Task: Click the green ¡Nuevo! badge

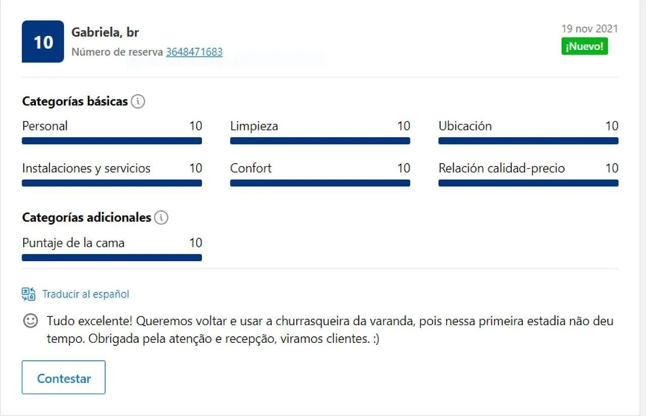Action: pyautogui.click(x=584, y=46)
